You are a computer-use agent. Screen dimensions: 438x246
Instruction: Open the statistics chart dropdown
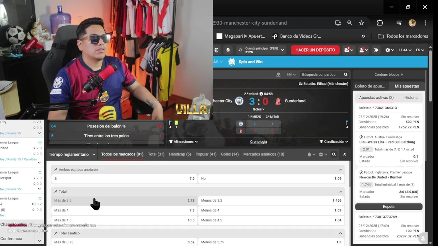292,74
